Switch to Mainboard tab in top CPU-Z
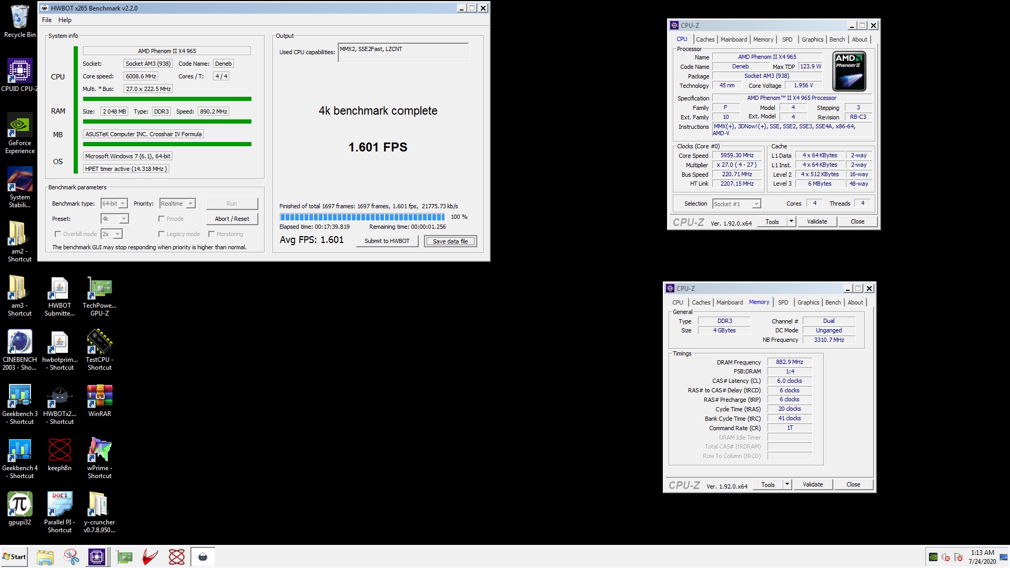This screenshot has width=1010, height=568. click(x=734, y=39)
